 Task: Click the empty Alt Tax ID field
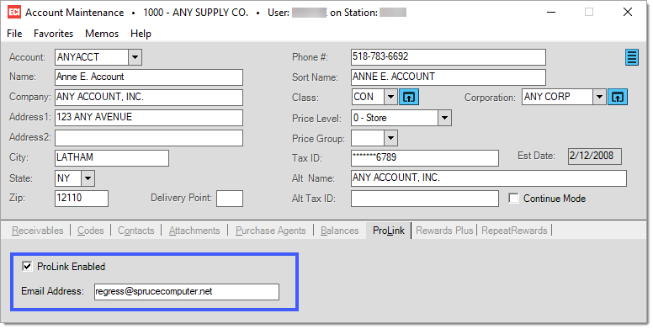425,199
